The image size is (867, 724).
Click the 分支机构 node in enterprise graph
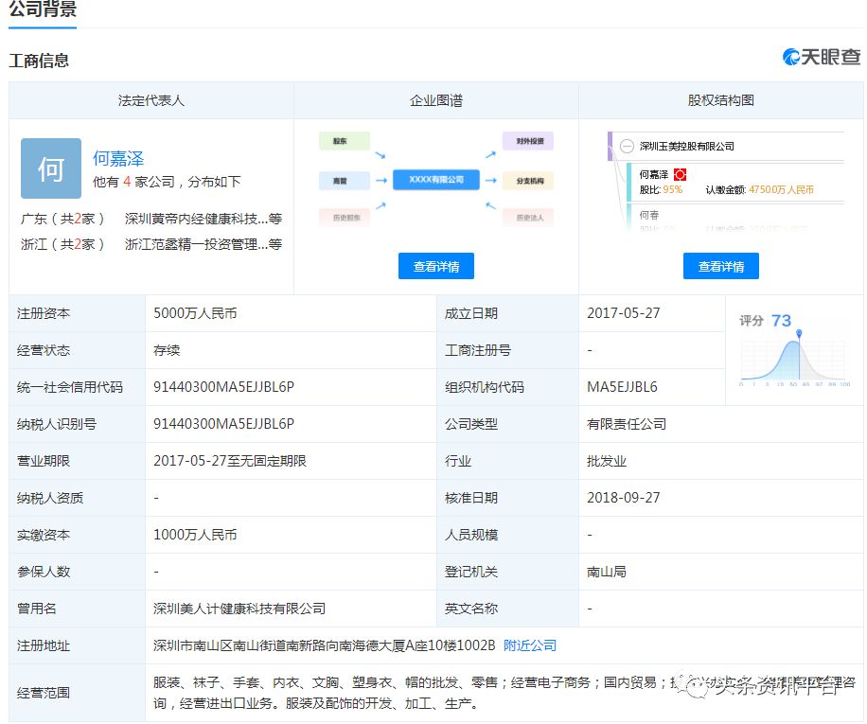[528, 180]
